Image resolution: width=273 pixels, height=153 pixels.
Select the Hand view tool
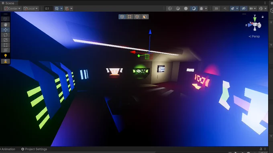point(5,24)
